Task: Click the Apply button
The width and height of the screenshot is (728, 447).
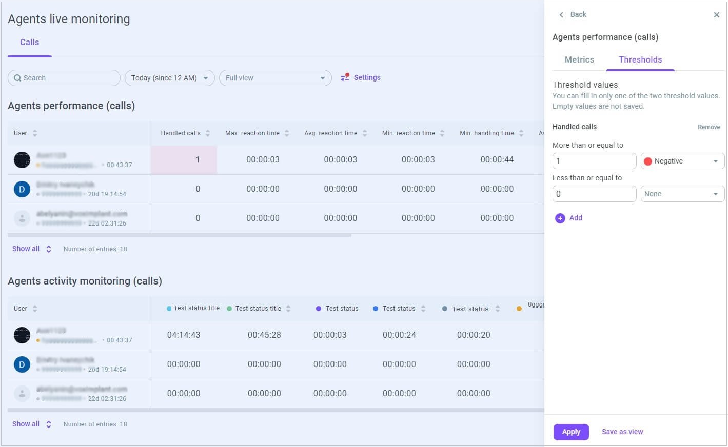Action: tap(571, 432)
